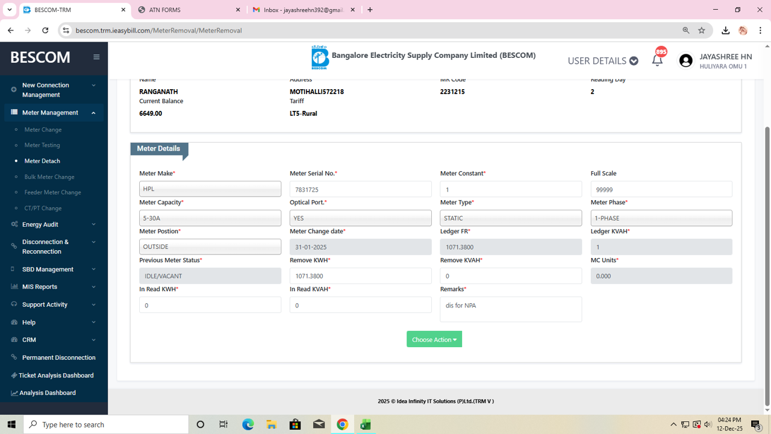This screenshot has width=771, height=434.
Task: Go to Ticket Analysis Dashboard
Action: [56, 376]
